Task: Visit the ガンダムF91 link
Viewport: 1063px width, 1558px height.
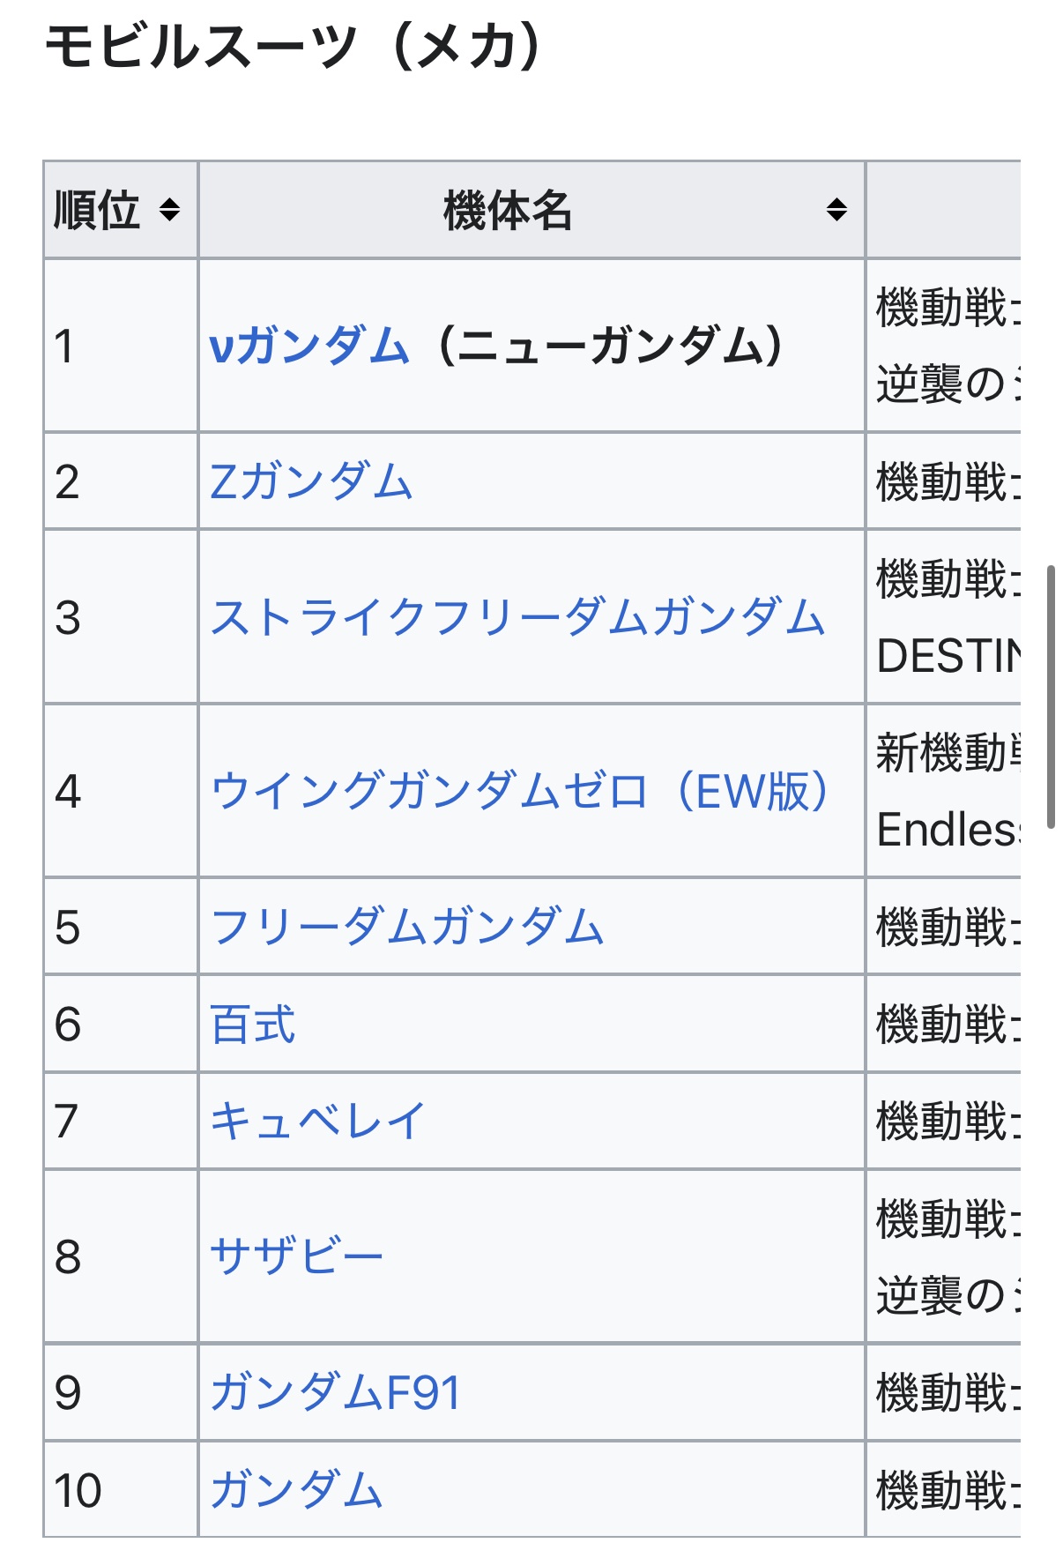Action: (x=335, y=1392)
